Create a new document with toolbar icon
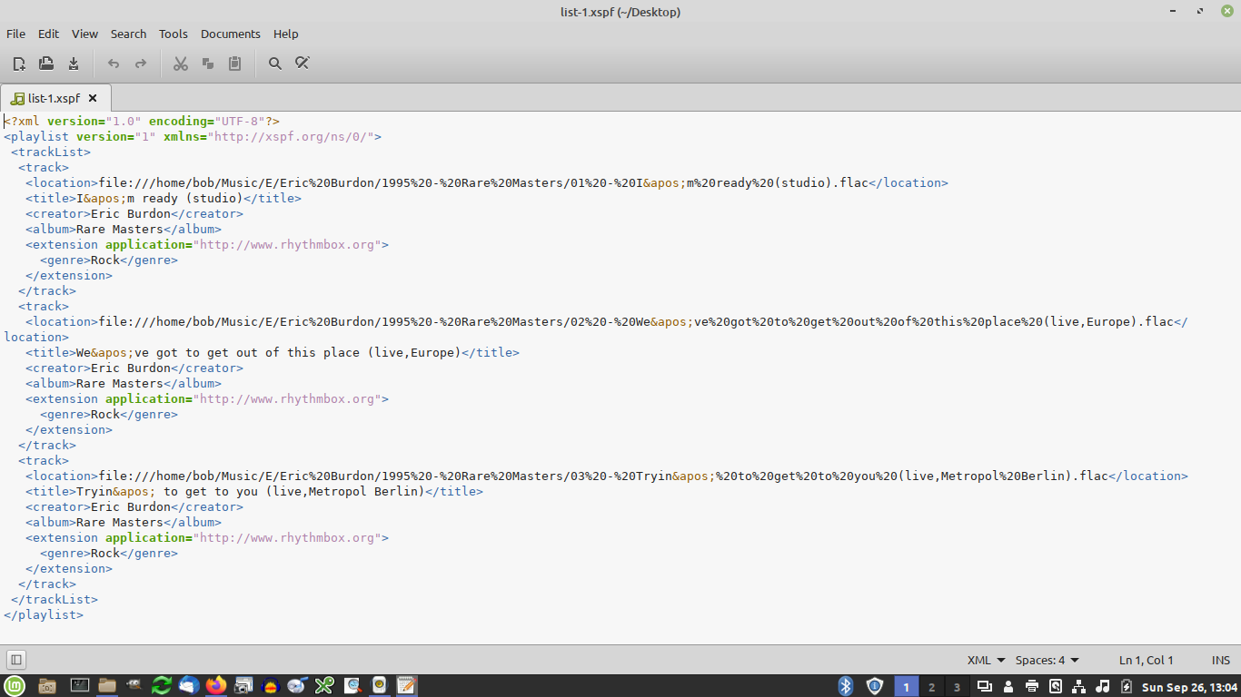The height and width of the screenshot is (697, 1241). [19, 64]
